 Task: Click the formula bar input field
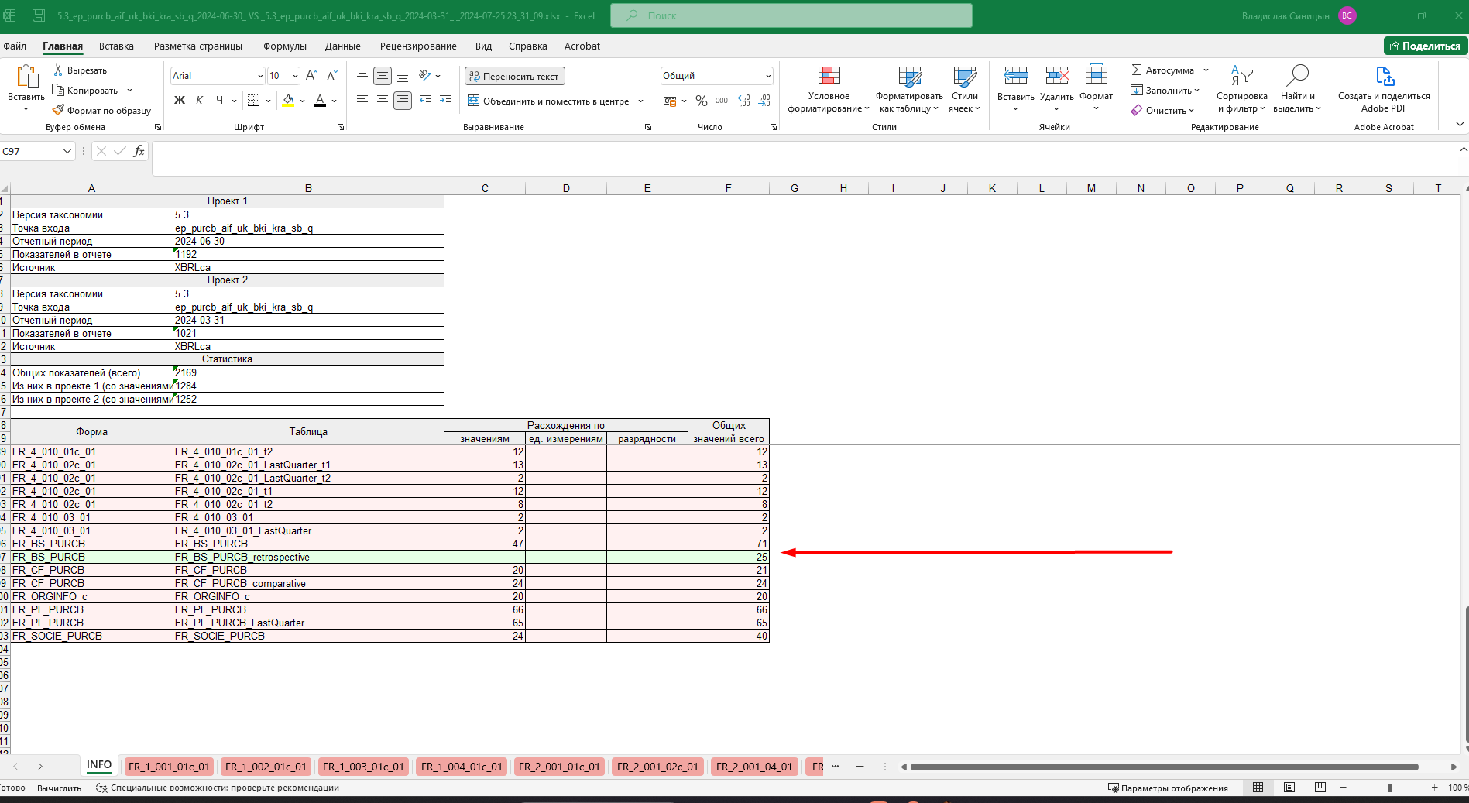click(804, 158)
